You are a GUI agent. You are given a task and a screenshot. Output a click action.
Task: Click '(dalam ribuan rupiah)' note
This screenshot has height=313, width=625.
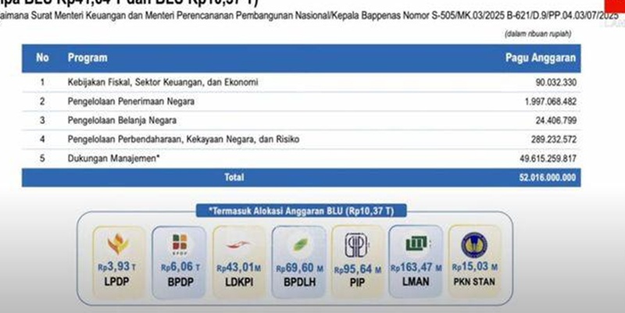pos(538,34)
